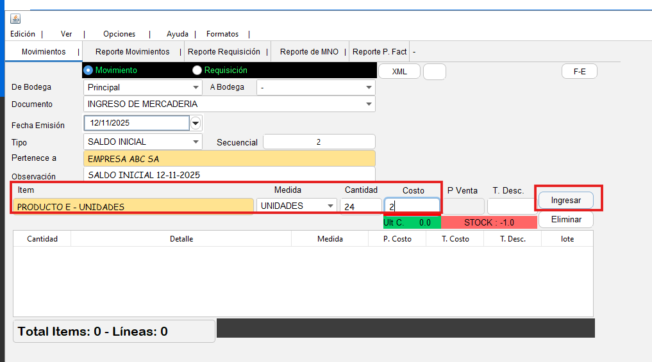652x362 pixels.
Task: Switch to Reporte de MNO tab
Action: 309,52
